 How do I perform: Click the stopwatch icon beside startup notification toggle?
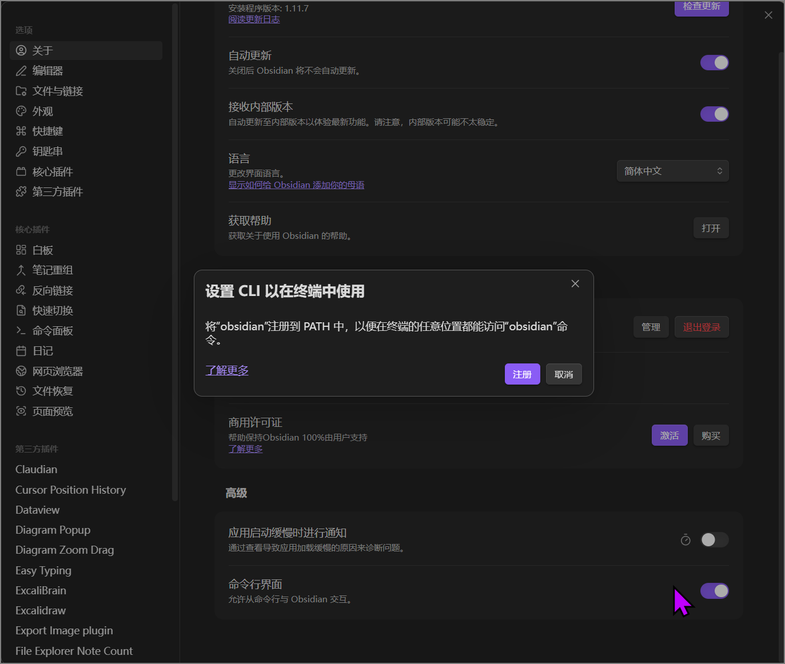click(686, 539)
